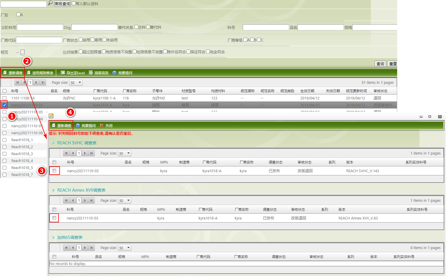Viewport: 447px width, 278px height.
Task: Collapse 加州65调查表 section
Action: [53, 237]
